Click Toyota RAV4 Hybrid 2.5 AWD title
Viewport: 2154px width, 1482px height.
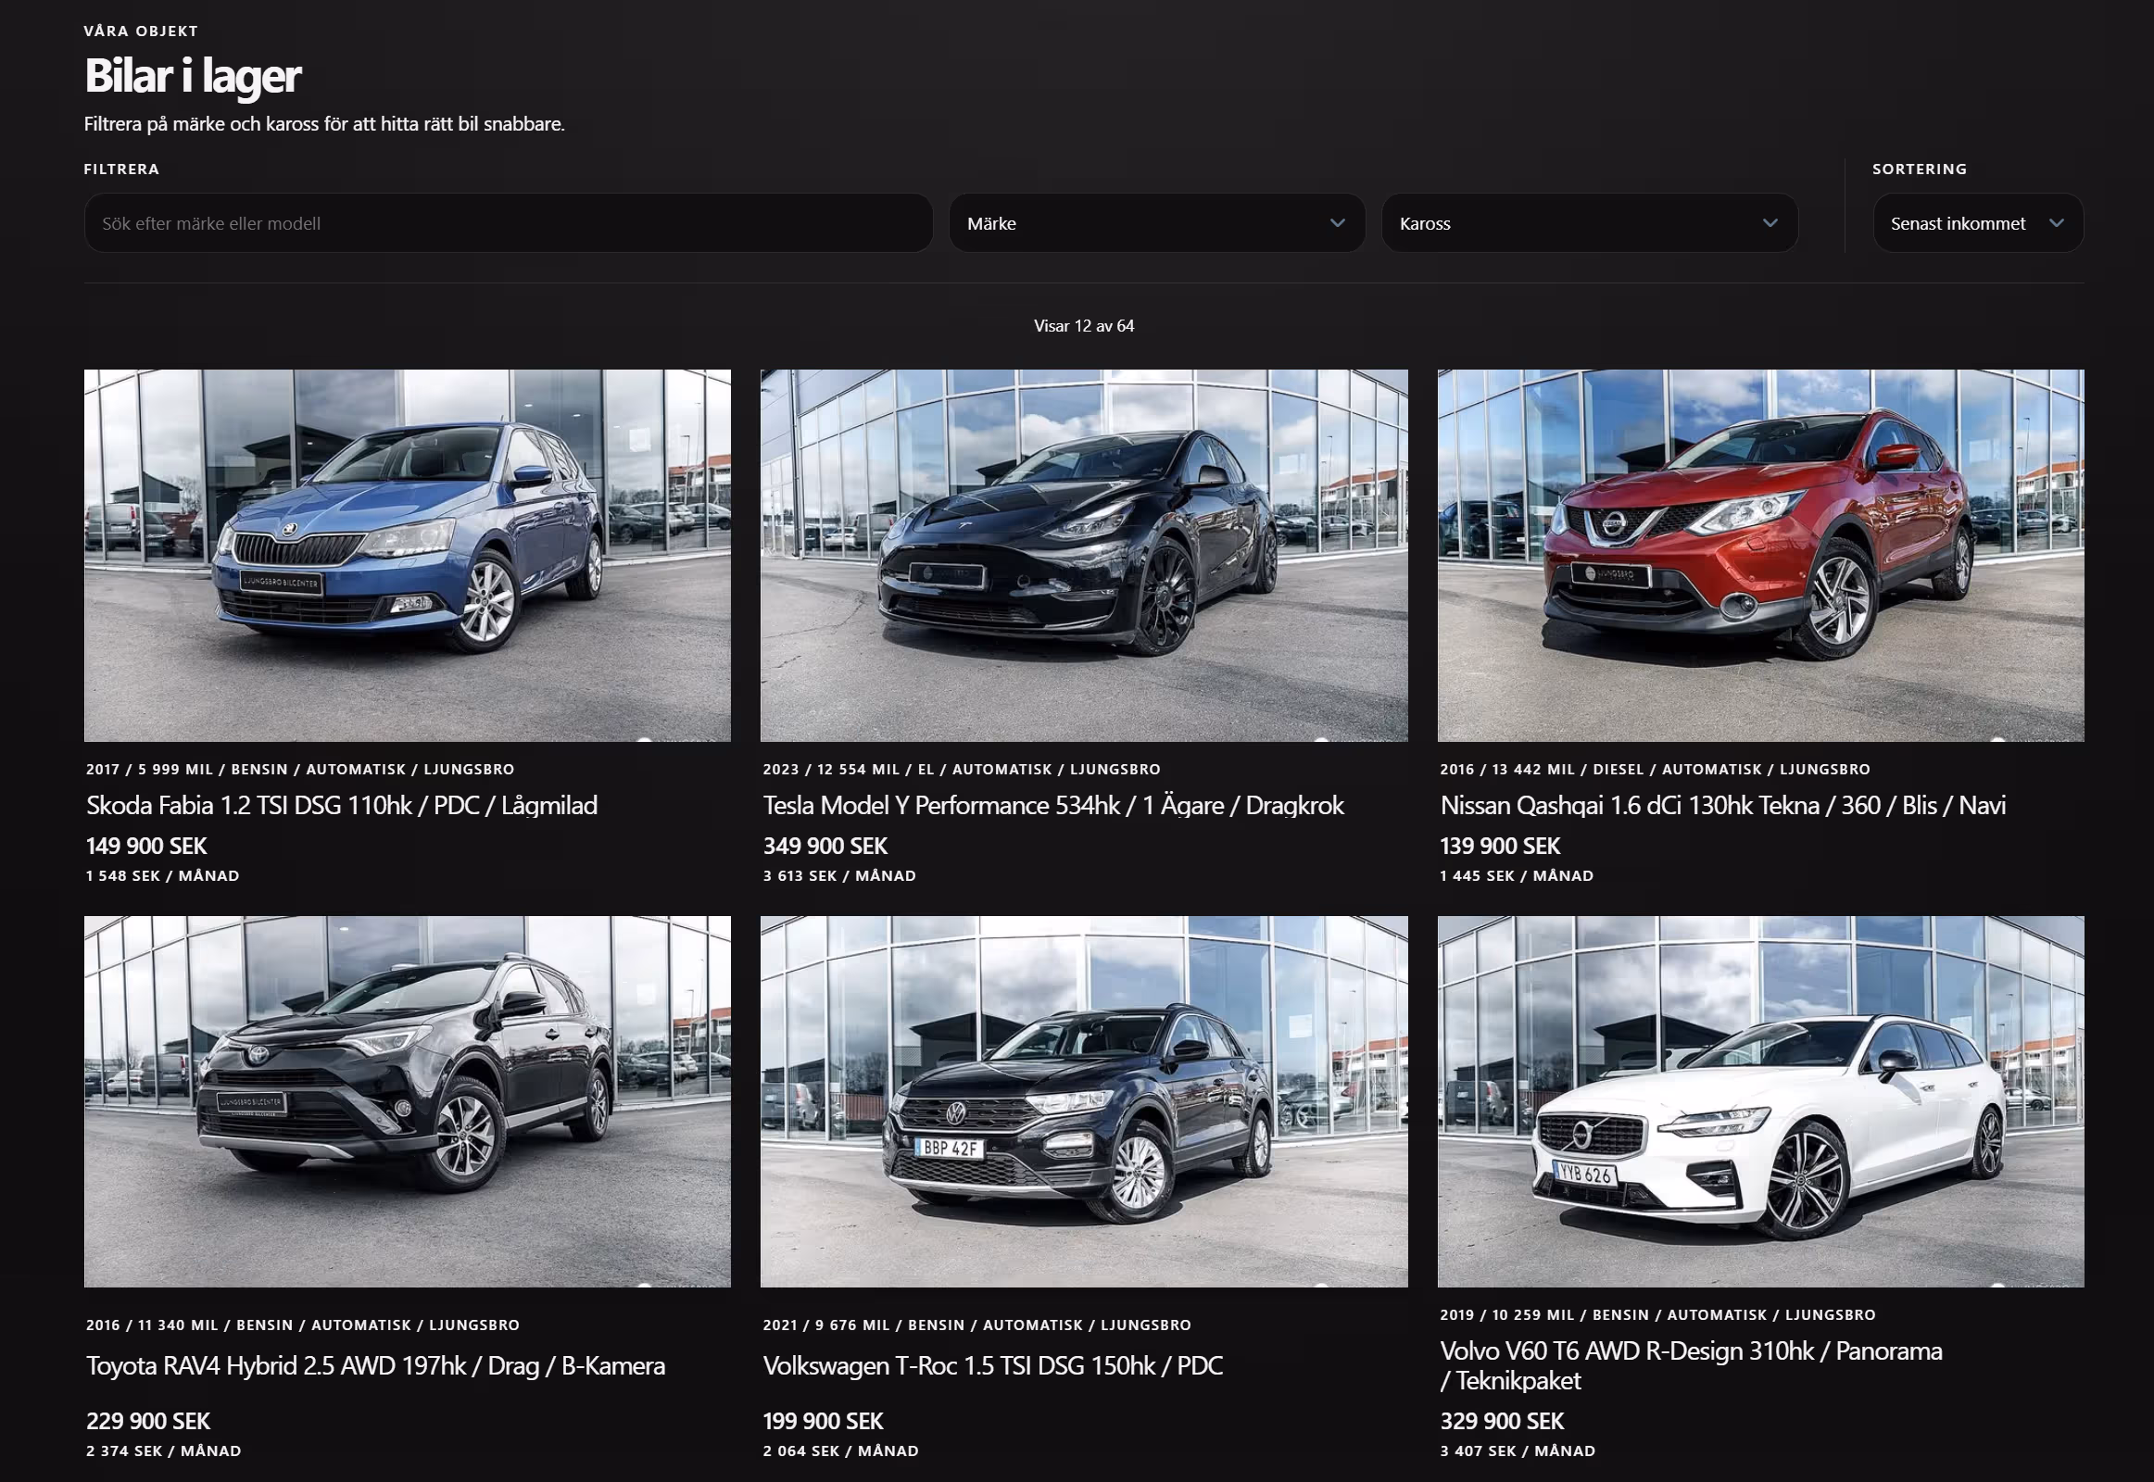point(375,1365)
